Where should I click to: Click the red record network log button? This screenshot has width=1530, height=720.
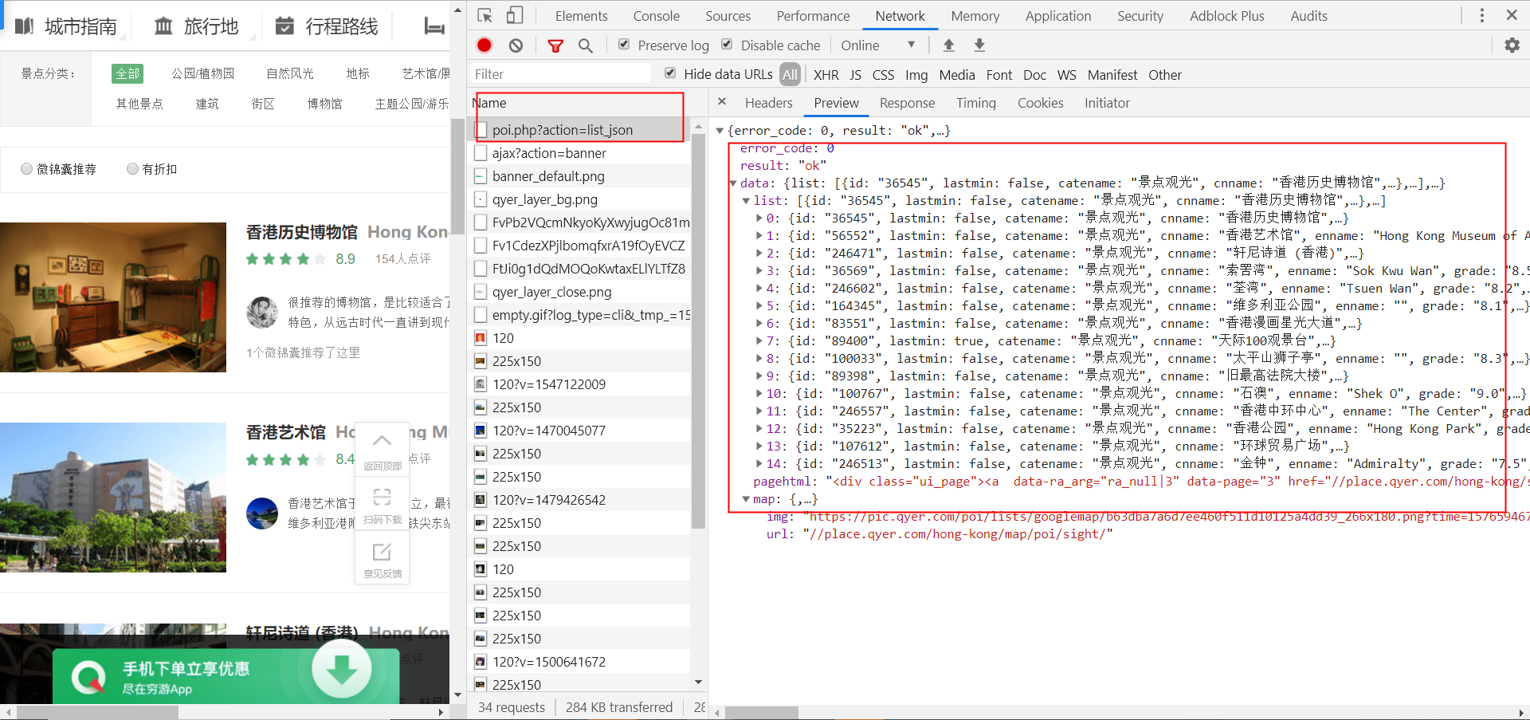(484, 45)
